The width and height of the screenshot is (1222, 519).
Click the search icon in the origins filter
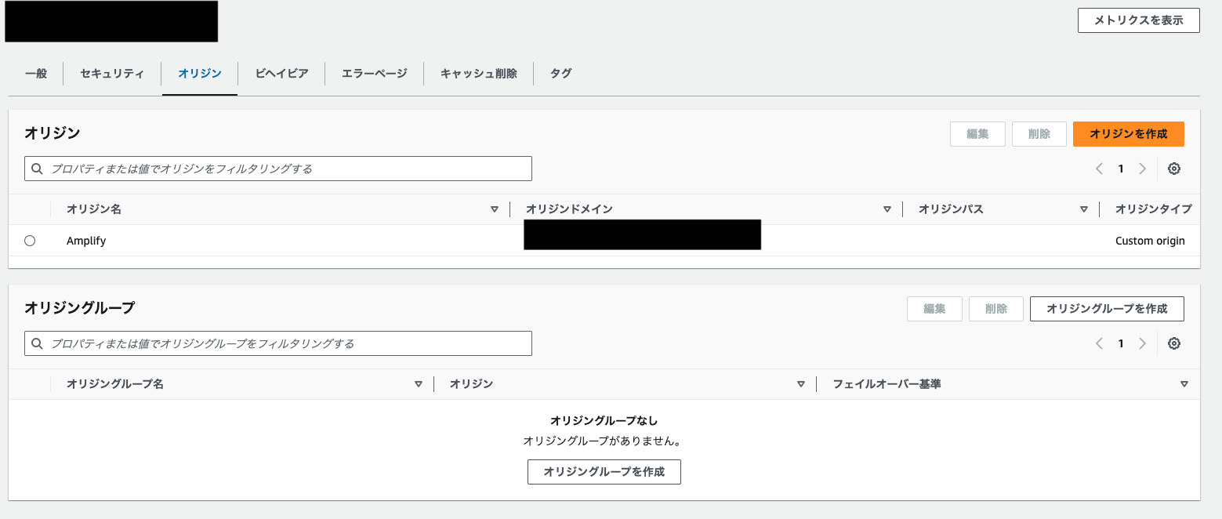click(x=37, y=169)
